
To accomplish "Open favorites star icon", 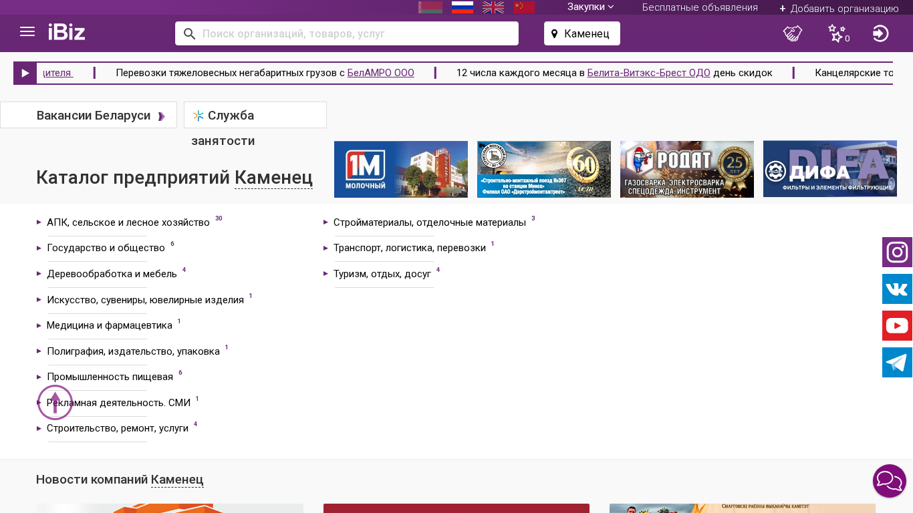I will click(837, 33).
